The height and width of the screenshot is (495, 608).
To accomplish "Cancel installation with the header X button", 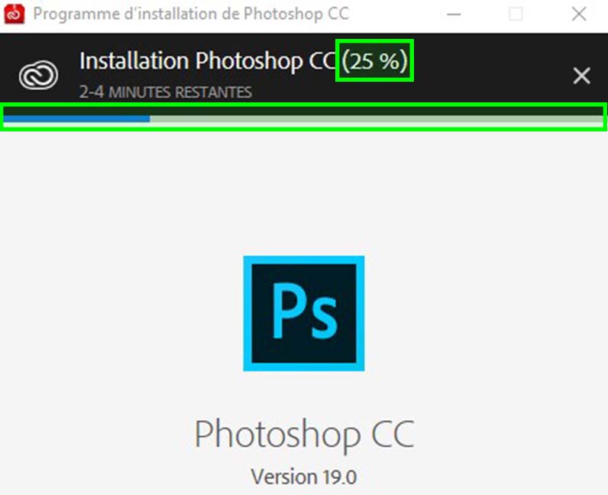I will (581, 75).
